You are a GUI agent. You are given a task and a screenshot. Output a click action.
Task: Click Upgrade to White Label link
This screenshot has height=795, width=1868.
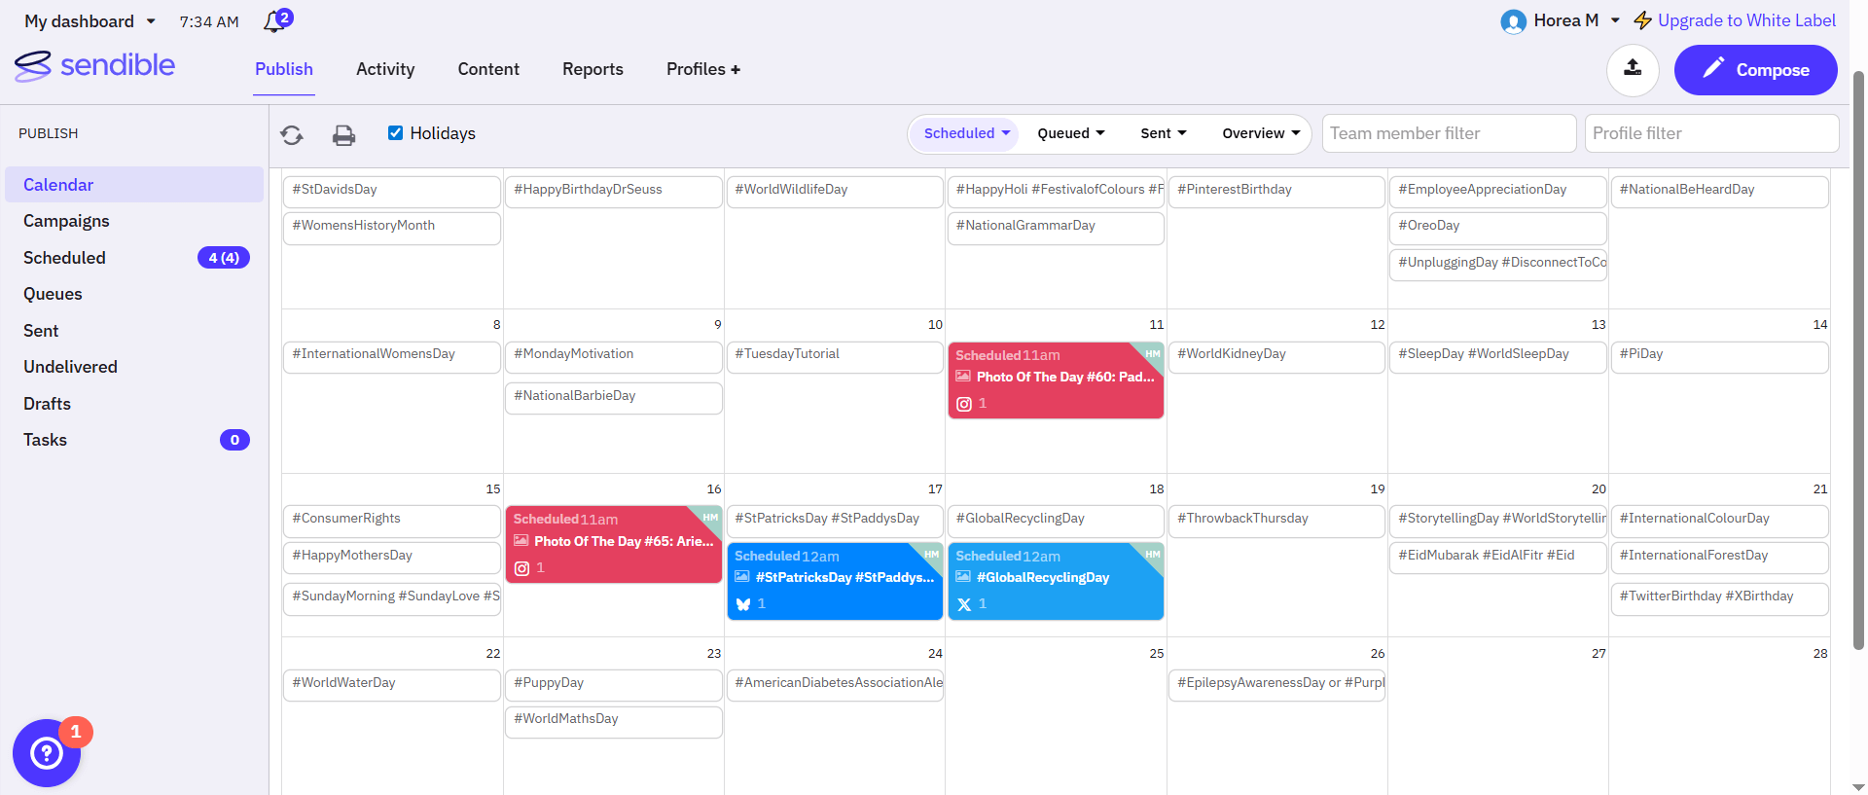click(x=1746, y=20)
